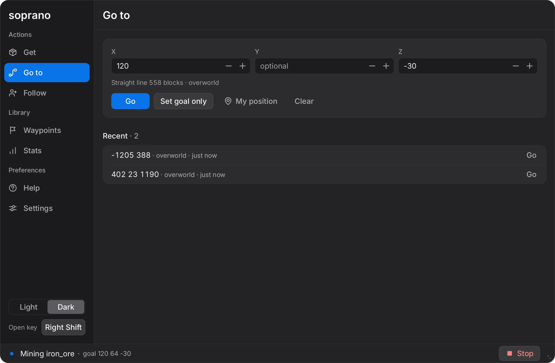This screenshot has height=363, width=555.
Task: Open the Help page
Action: point(47,188)
